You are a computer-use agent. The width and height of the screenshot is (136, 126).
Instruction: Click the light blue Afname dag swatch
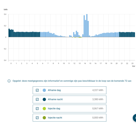(44, 90)
